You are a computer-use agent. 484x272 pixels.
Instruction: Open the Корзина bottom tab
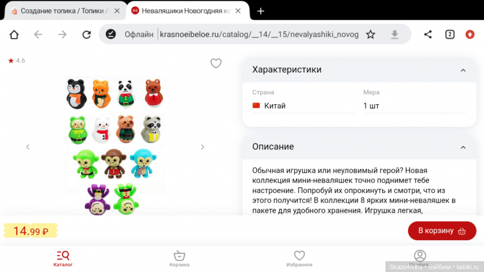[x=179, y=258]
